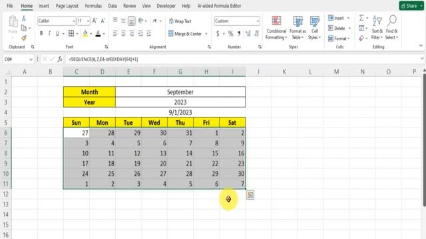Click the Fill down icon in Editing
The image size is (426, 239).
click(361, 28)
